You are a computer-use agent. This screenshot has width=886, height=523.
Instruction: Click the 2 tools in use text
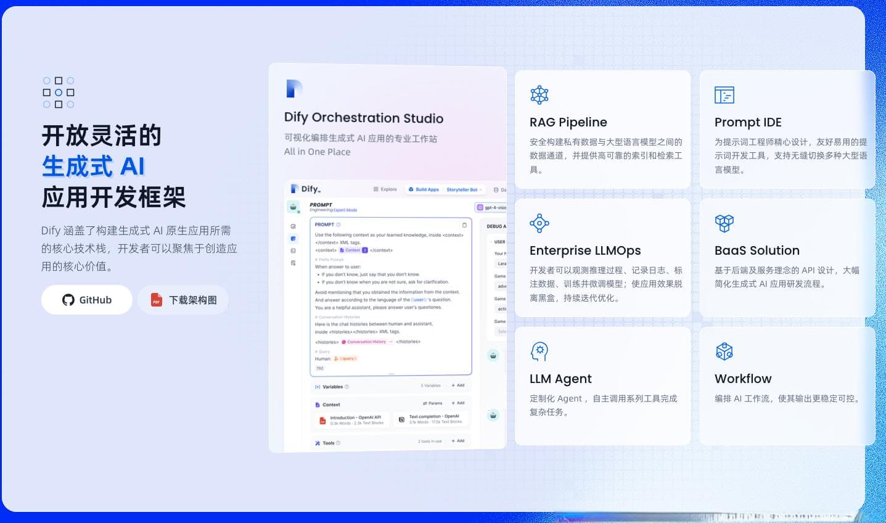point(430,441)
